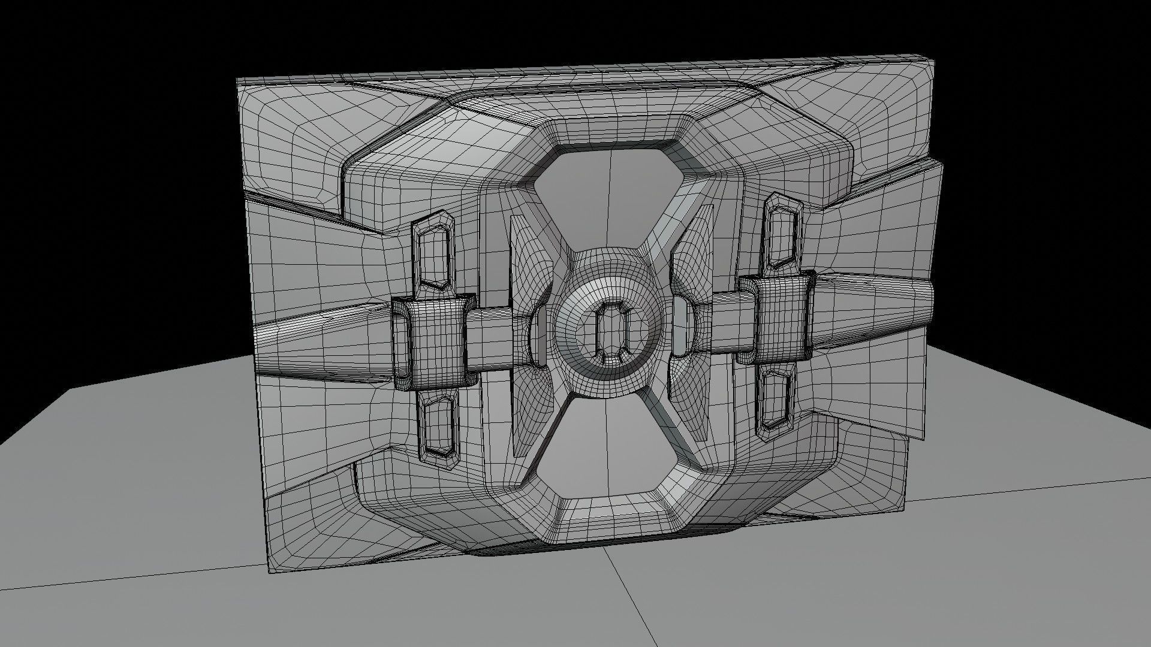Select the central emblem inside circular hub

pos(611,332)
